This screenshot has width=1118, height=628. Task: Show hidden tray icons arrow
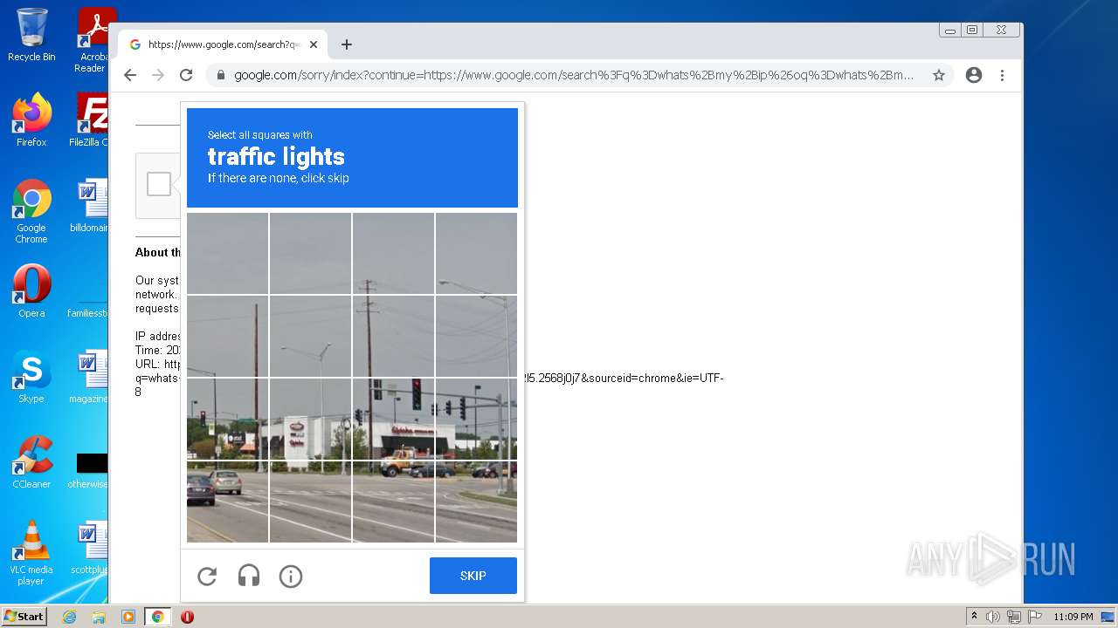(974, 617)
